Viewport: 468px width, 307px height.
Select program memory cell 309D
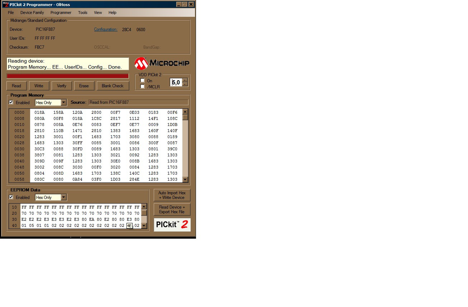tap(39, 161)
